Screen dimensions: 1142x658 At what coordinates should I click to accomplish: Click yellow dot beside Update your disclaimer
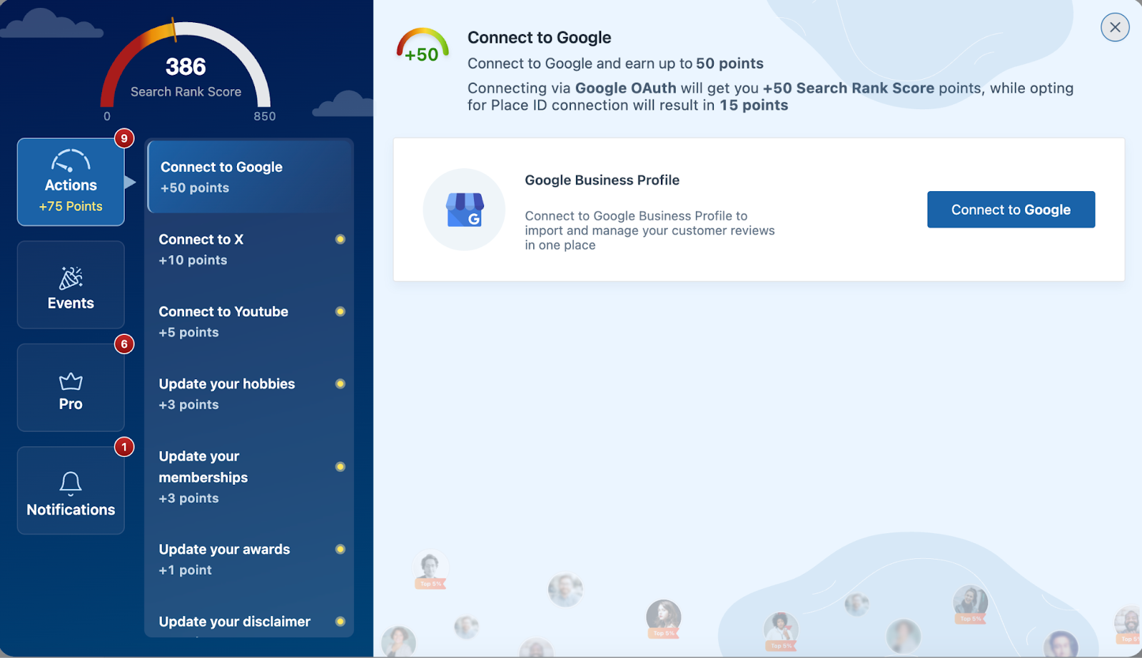[x=340, y=622]
